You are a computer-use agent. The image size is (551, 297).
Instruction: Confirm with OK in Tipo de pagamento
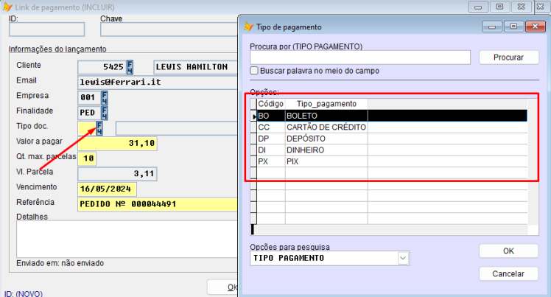click(x=508, y=251)
